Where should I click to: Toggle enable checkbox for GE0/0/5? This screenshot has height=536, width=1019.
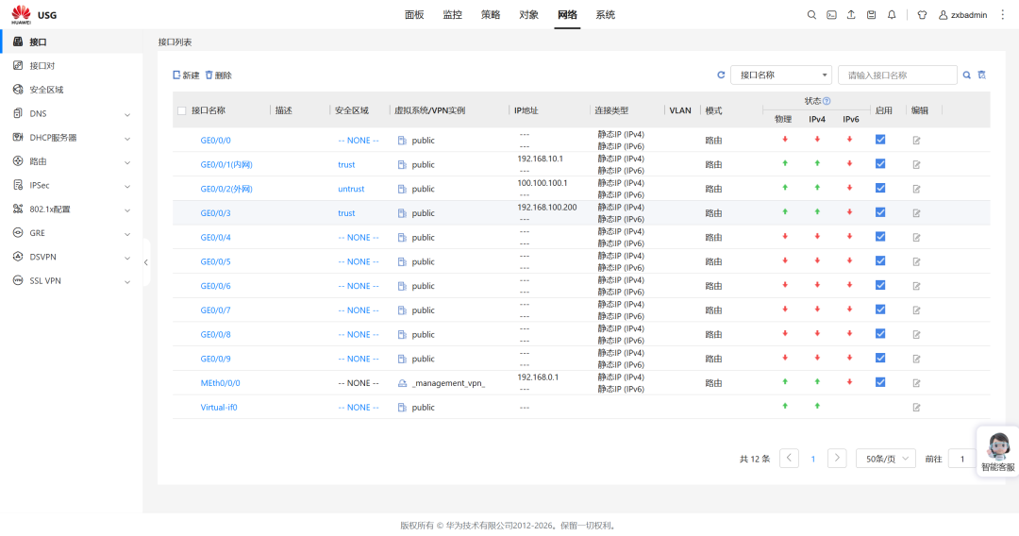[880, 261]
